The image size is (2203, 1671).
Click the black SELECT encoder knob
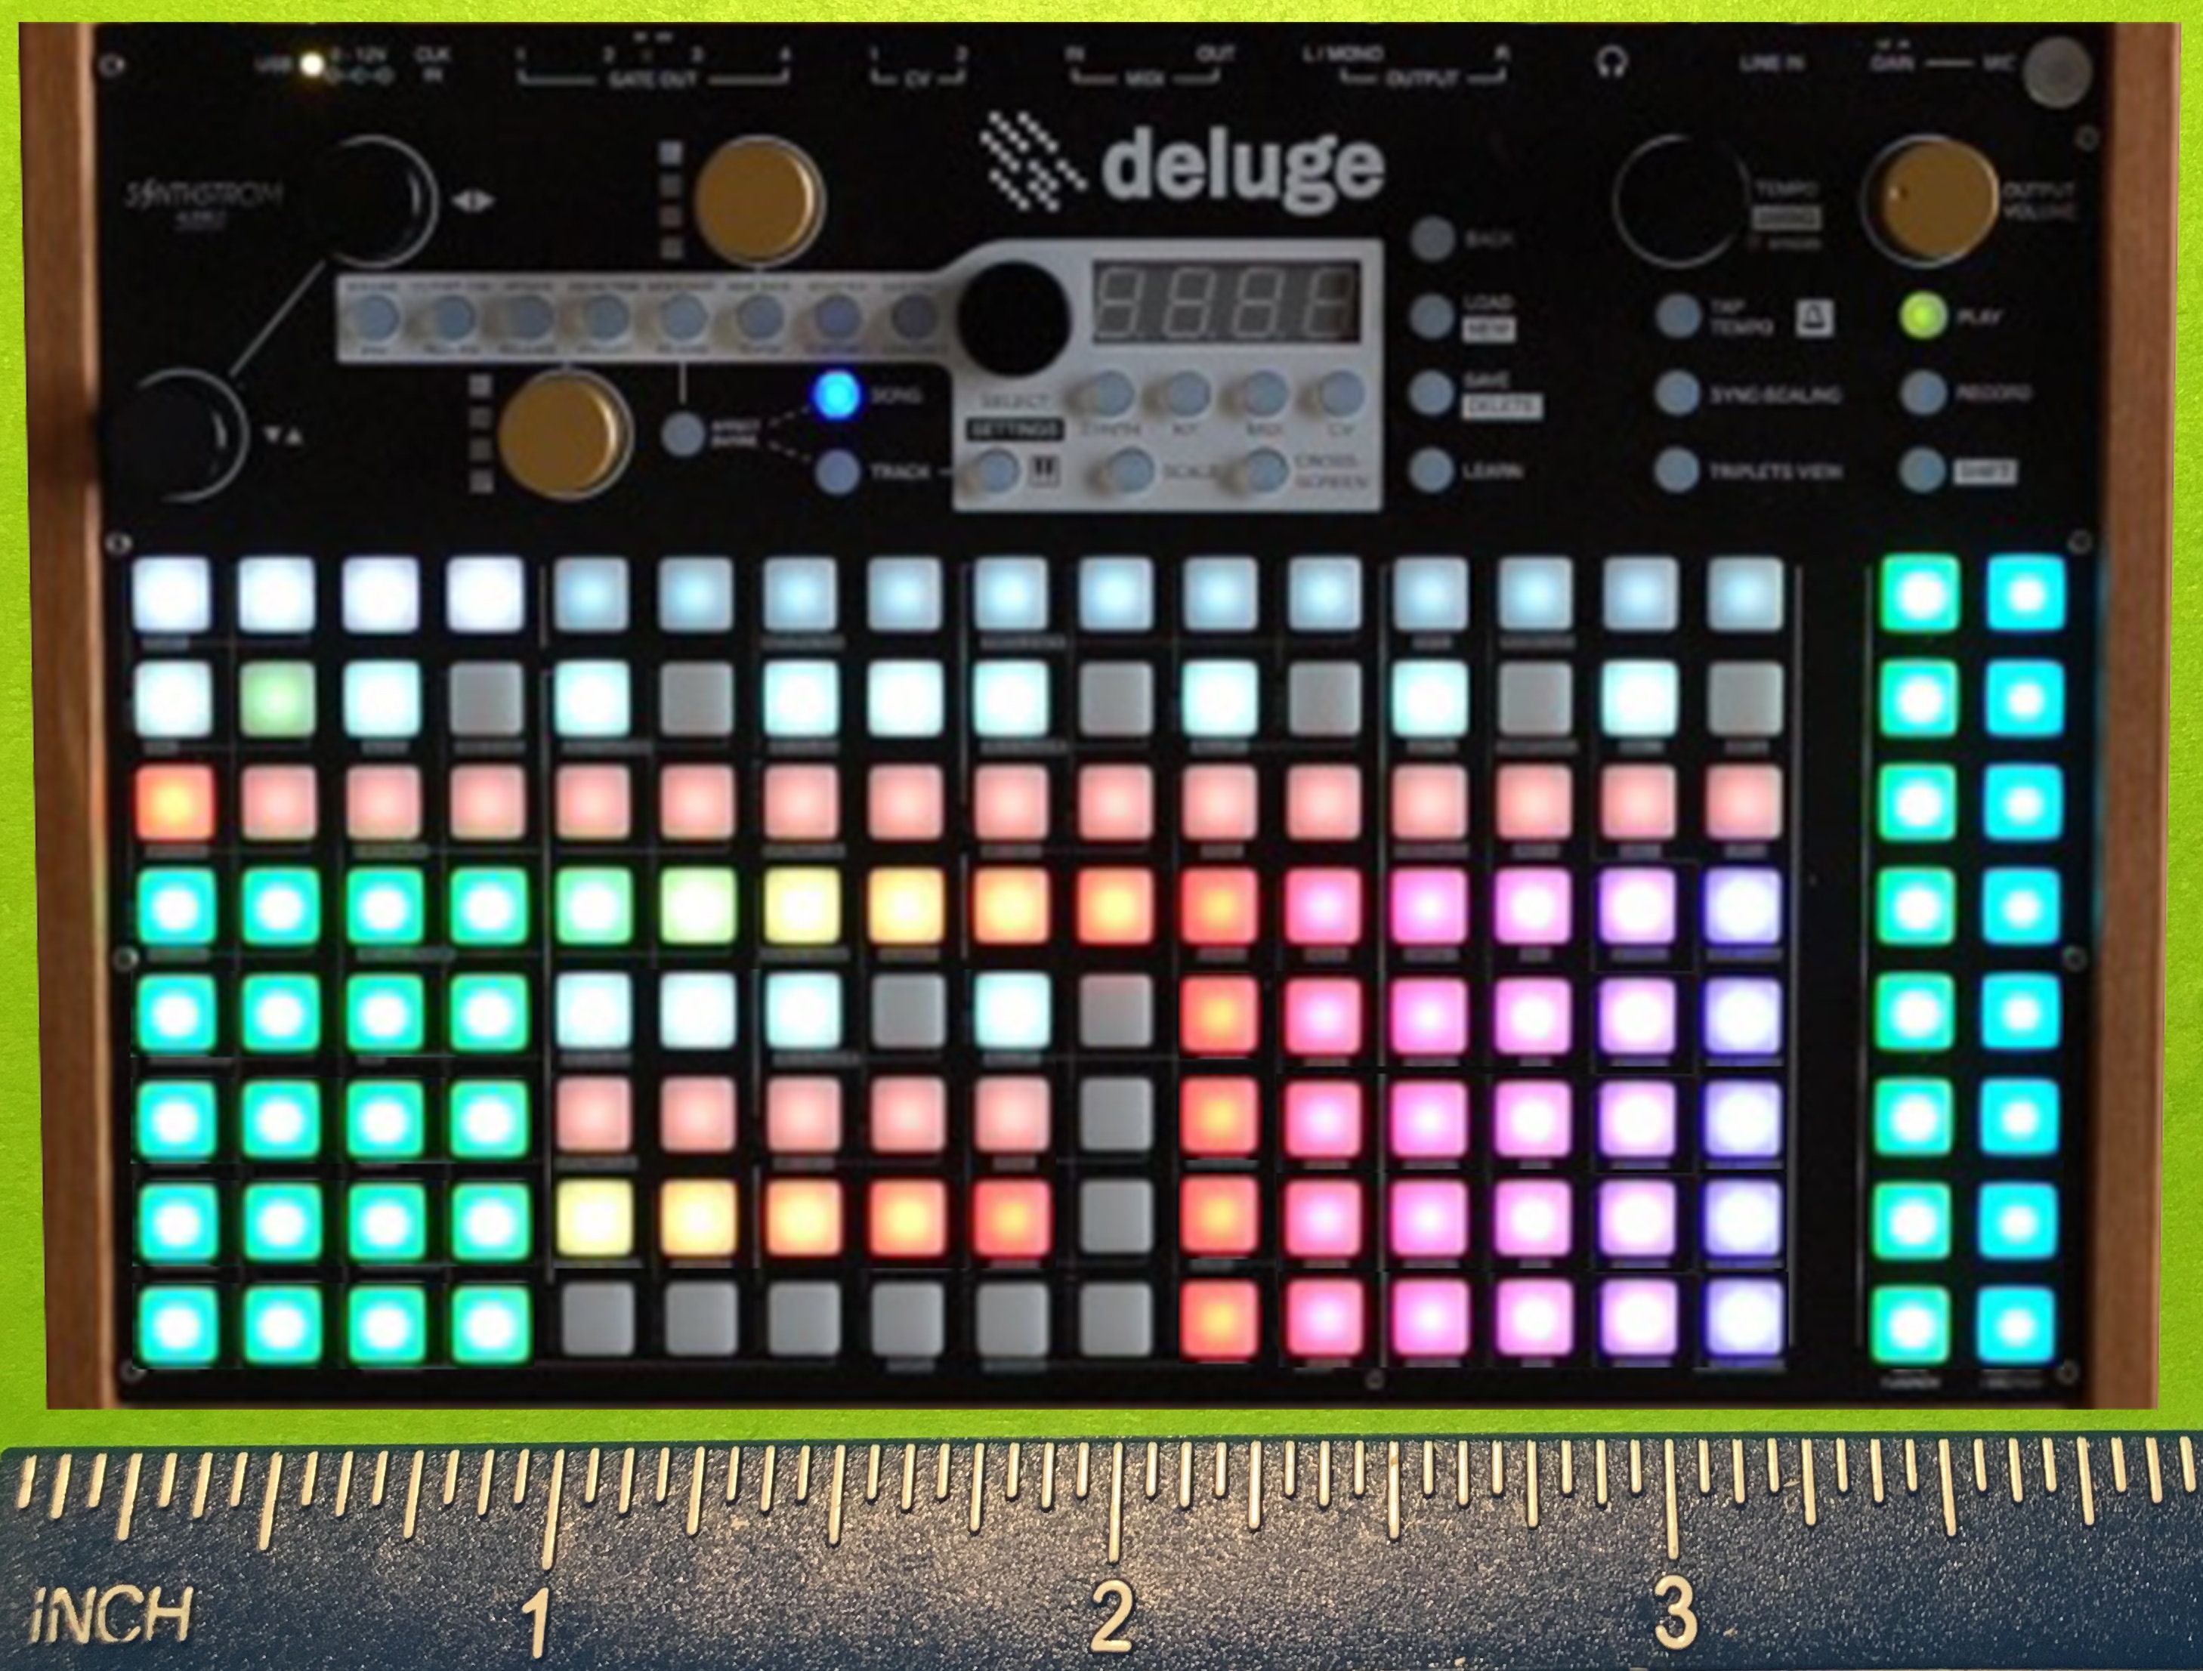tap(1013, 318)
